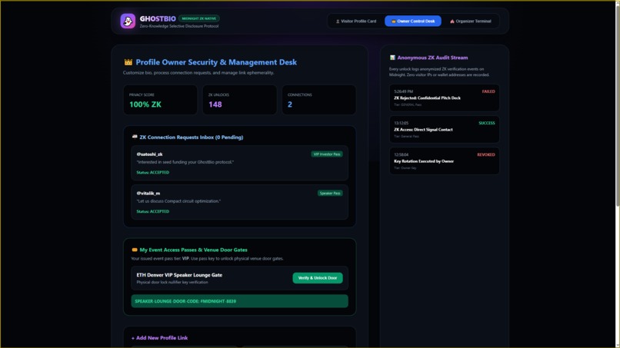
Task: Select the @satoshi_zk connection request
Action: coord(240,163)
